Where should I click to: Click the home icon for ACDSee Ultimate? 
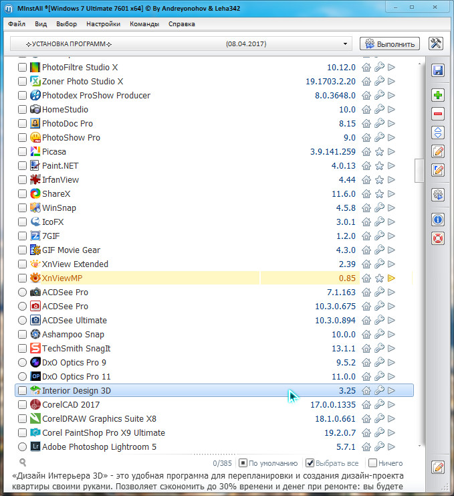(x=366, y=320)
